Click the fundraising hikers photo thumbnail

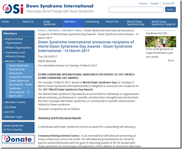tap(161, 42)
